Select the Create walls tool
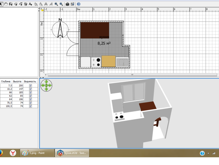The image size is (219, 165). click(11, 4)
